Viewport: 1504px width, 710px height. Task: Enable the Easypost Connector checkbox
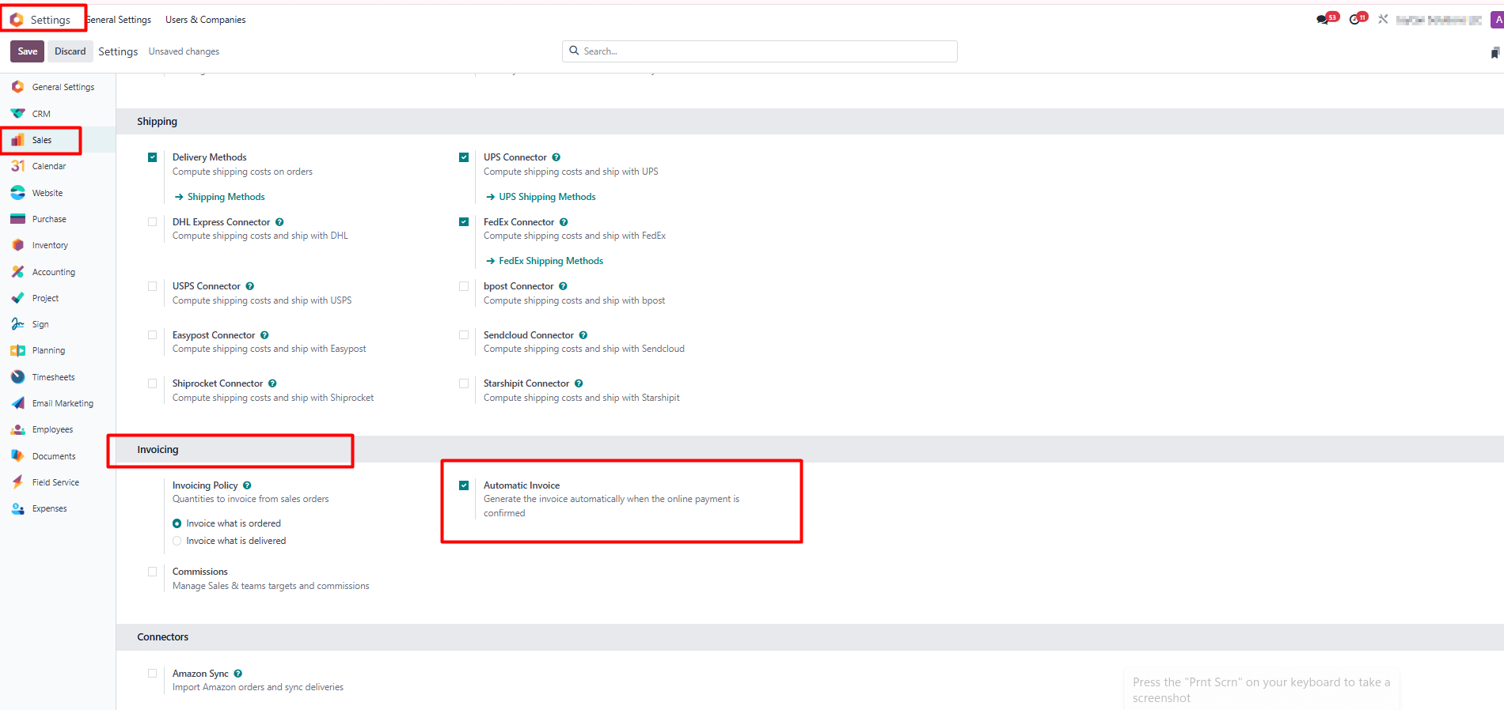pyautogui.click(x=152, y=335)
